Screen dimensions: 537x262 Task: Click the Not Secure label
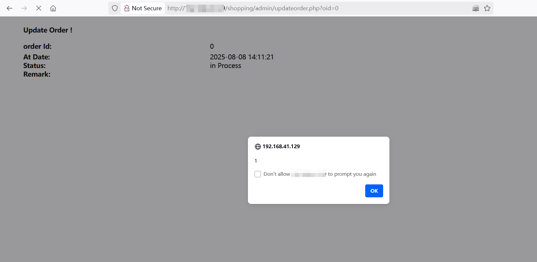click(x=147, y=8)
